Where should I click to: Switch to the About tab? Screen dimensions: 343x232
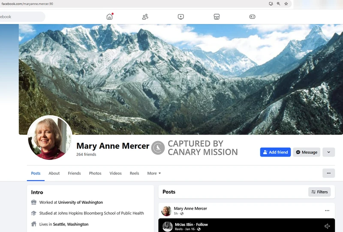54,173
